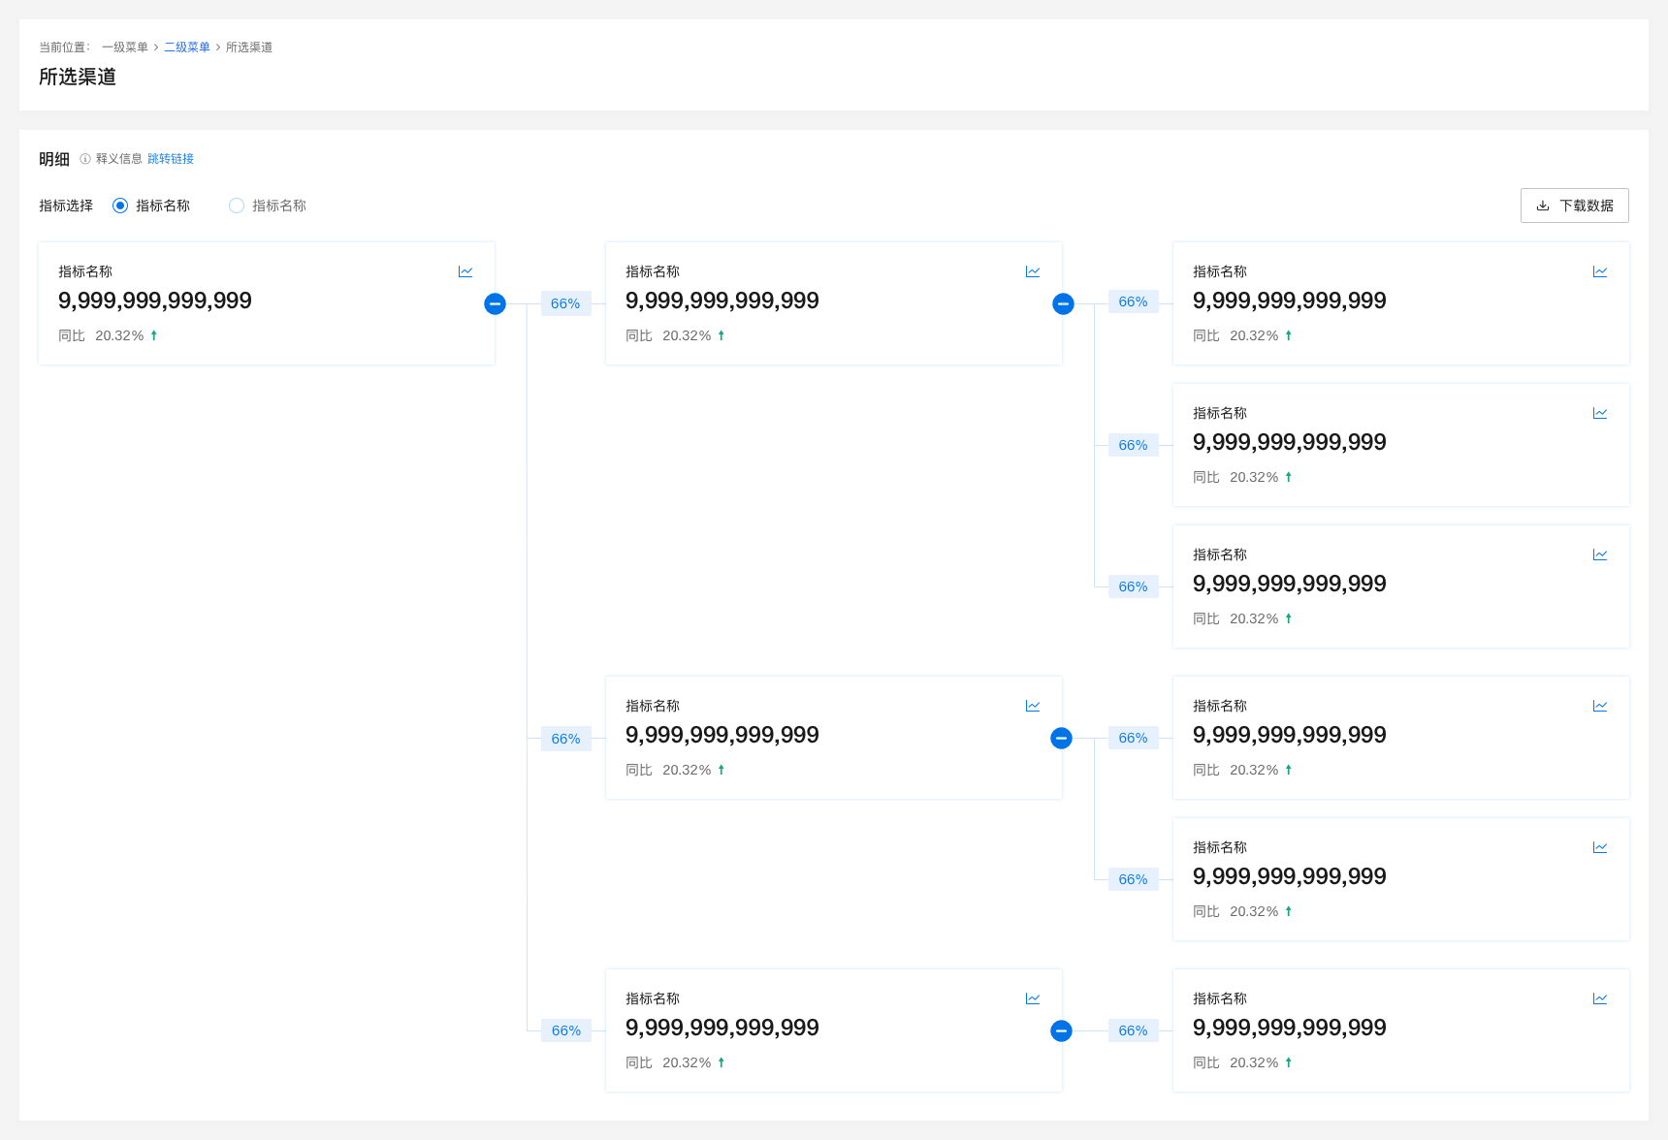Screen dimensions: 1668x1140
Task: Click chart icon on top right-column card
Action: (1600, 272)
